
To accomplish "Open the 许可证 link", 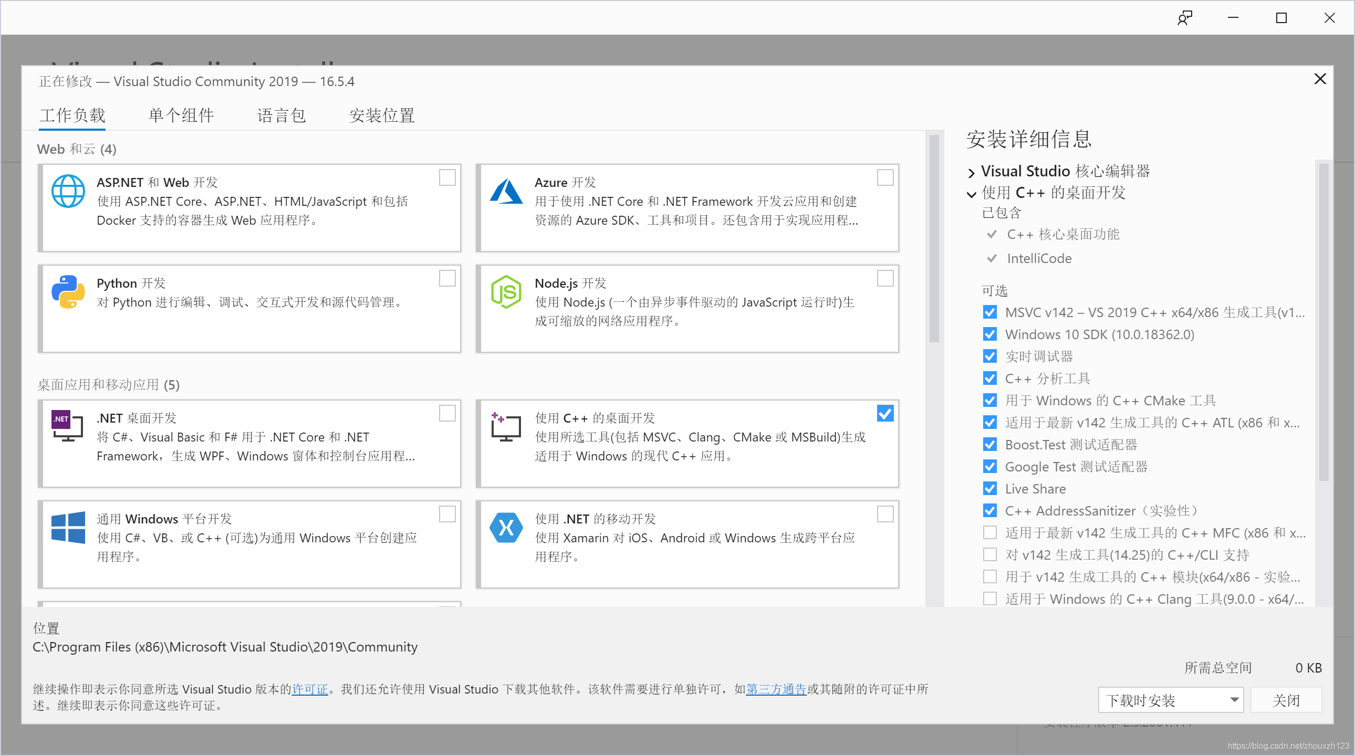I will coord(309,689).
